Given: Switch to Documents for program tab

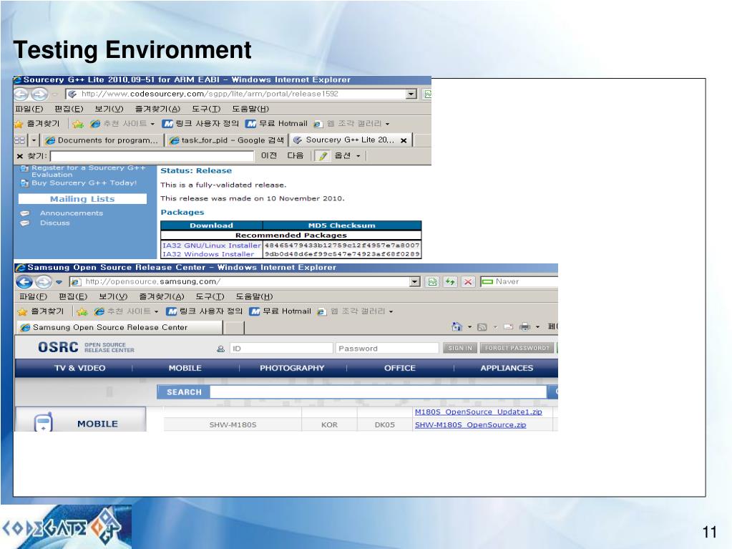Looking at the screenshot, I should point(103,140).
